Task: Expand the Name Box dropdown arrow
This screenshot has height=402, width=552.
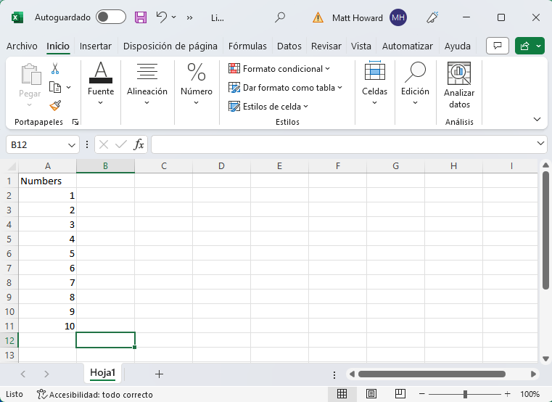Action: coord(71,144)
